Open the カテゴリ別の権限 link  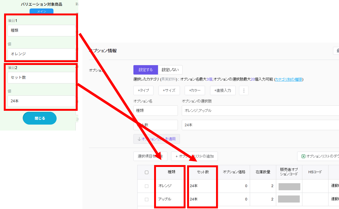pyautogui.click(x=288, y=79)
